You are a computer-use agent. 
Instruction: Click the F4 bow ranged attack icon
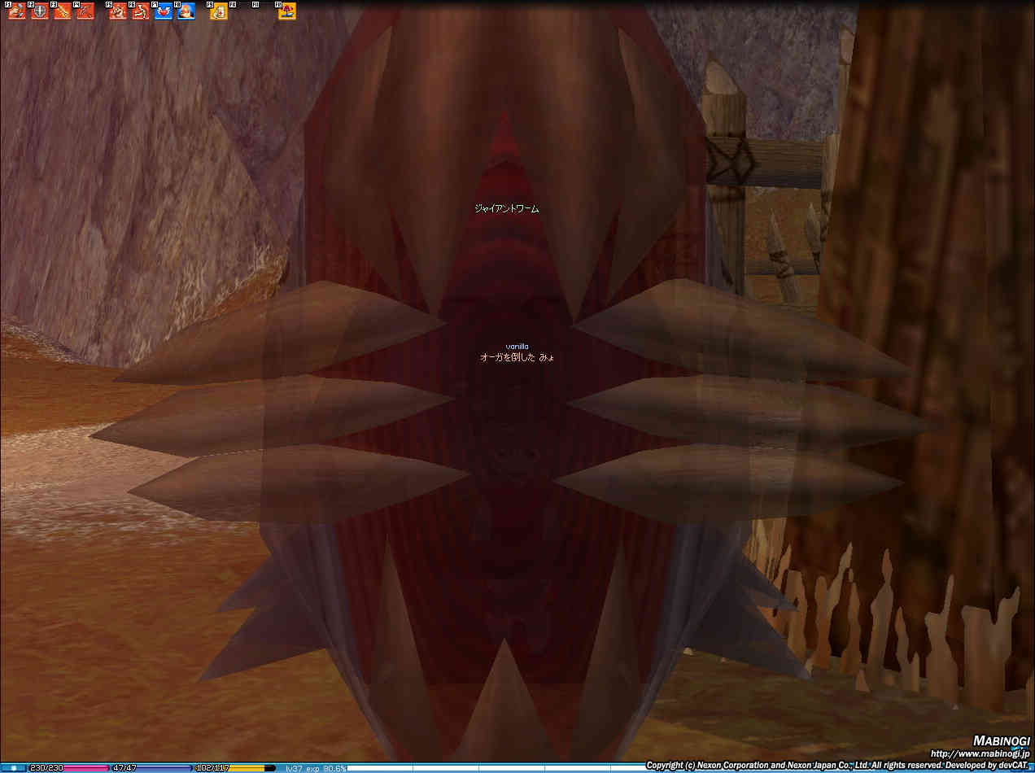click(85, 11)
